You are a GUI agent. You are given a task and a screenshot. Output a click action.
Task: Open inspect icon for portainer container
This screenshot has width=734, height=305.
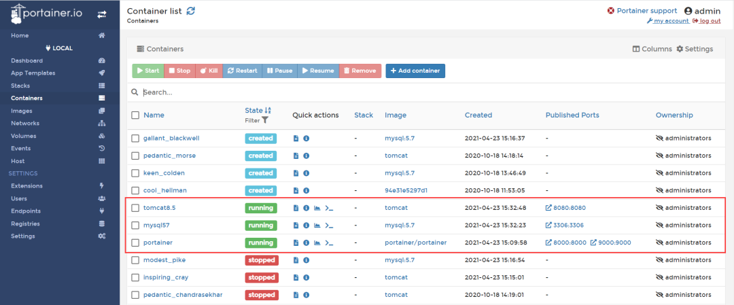pyautogui.click(x=306, y=243)
